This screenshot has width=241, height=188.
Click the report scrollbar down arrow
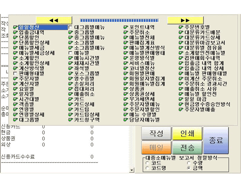pyautogui.click(x=132, y=170)
